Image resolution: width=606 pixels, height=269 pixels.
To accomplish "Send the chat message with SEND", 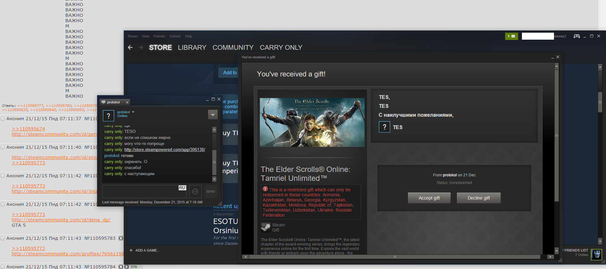I will [x=211, y=192].
